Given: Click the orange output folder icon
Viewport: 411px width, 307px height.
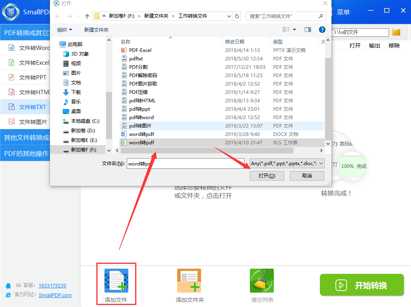Looking at the screenshot, I should [x=396, y=32].
